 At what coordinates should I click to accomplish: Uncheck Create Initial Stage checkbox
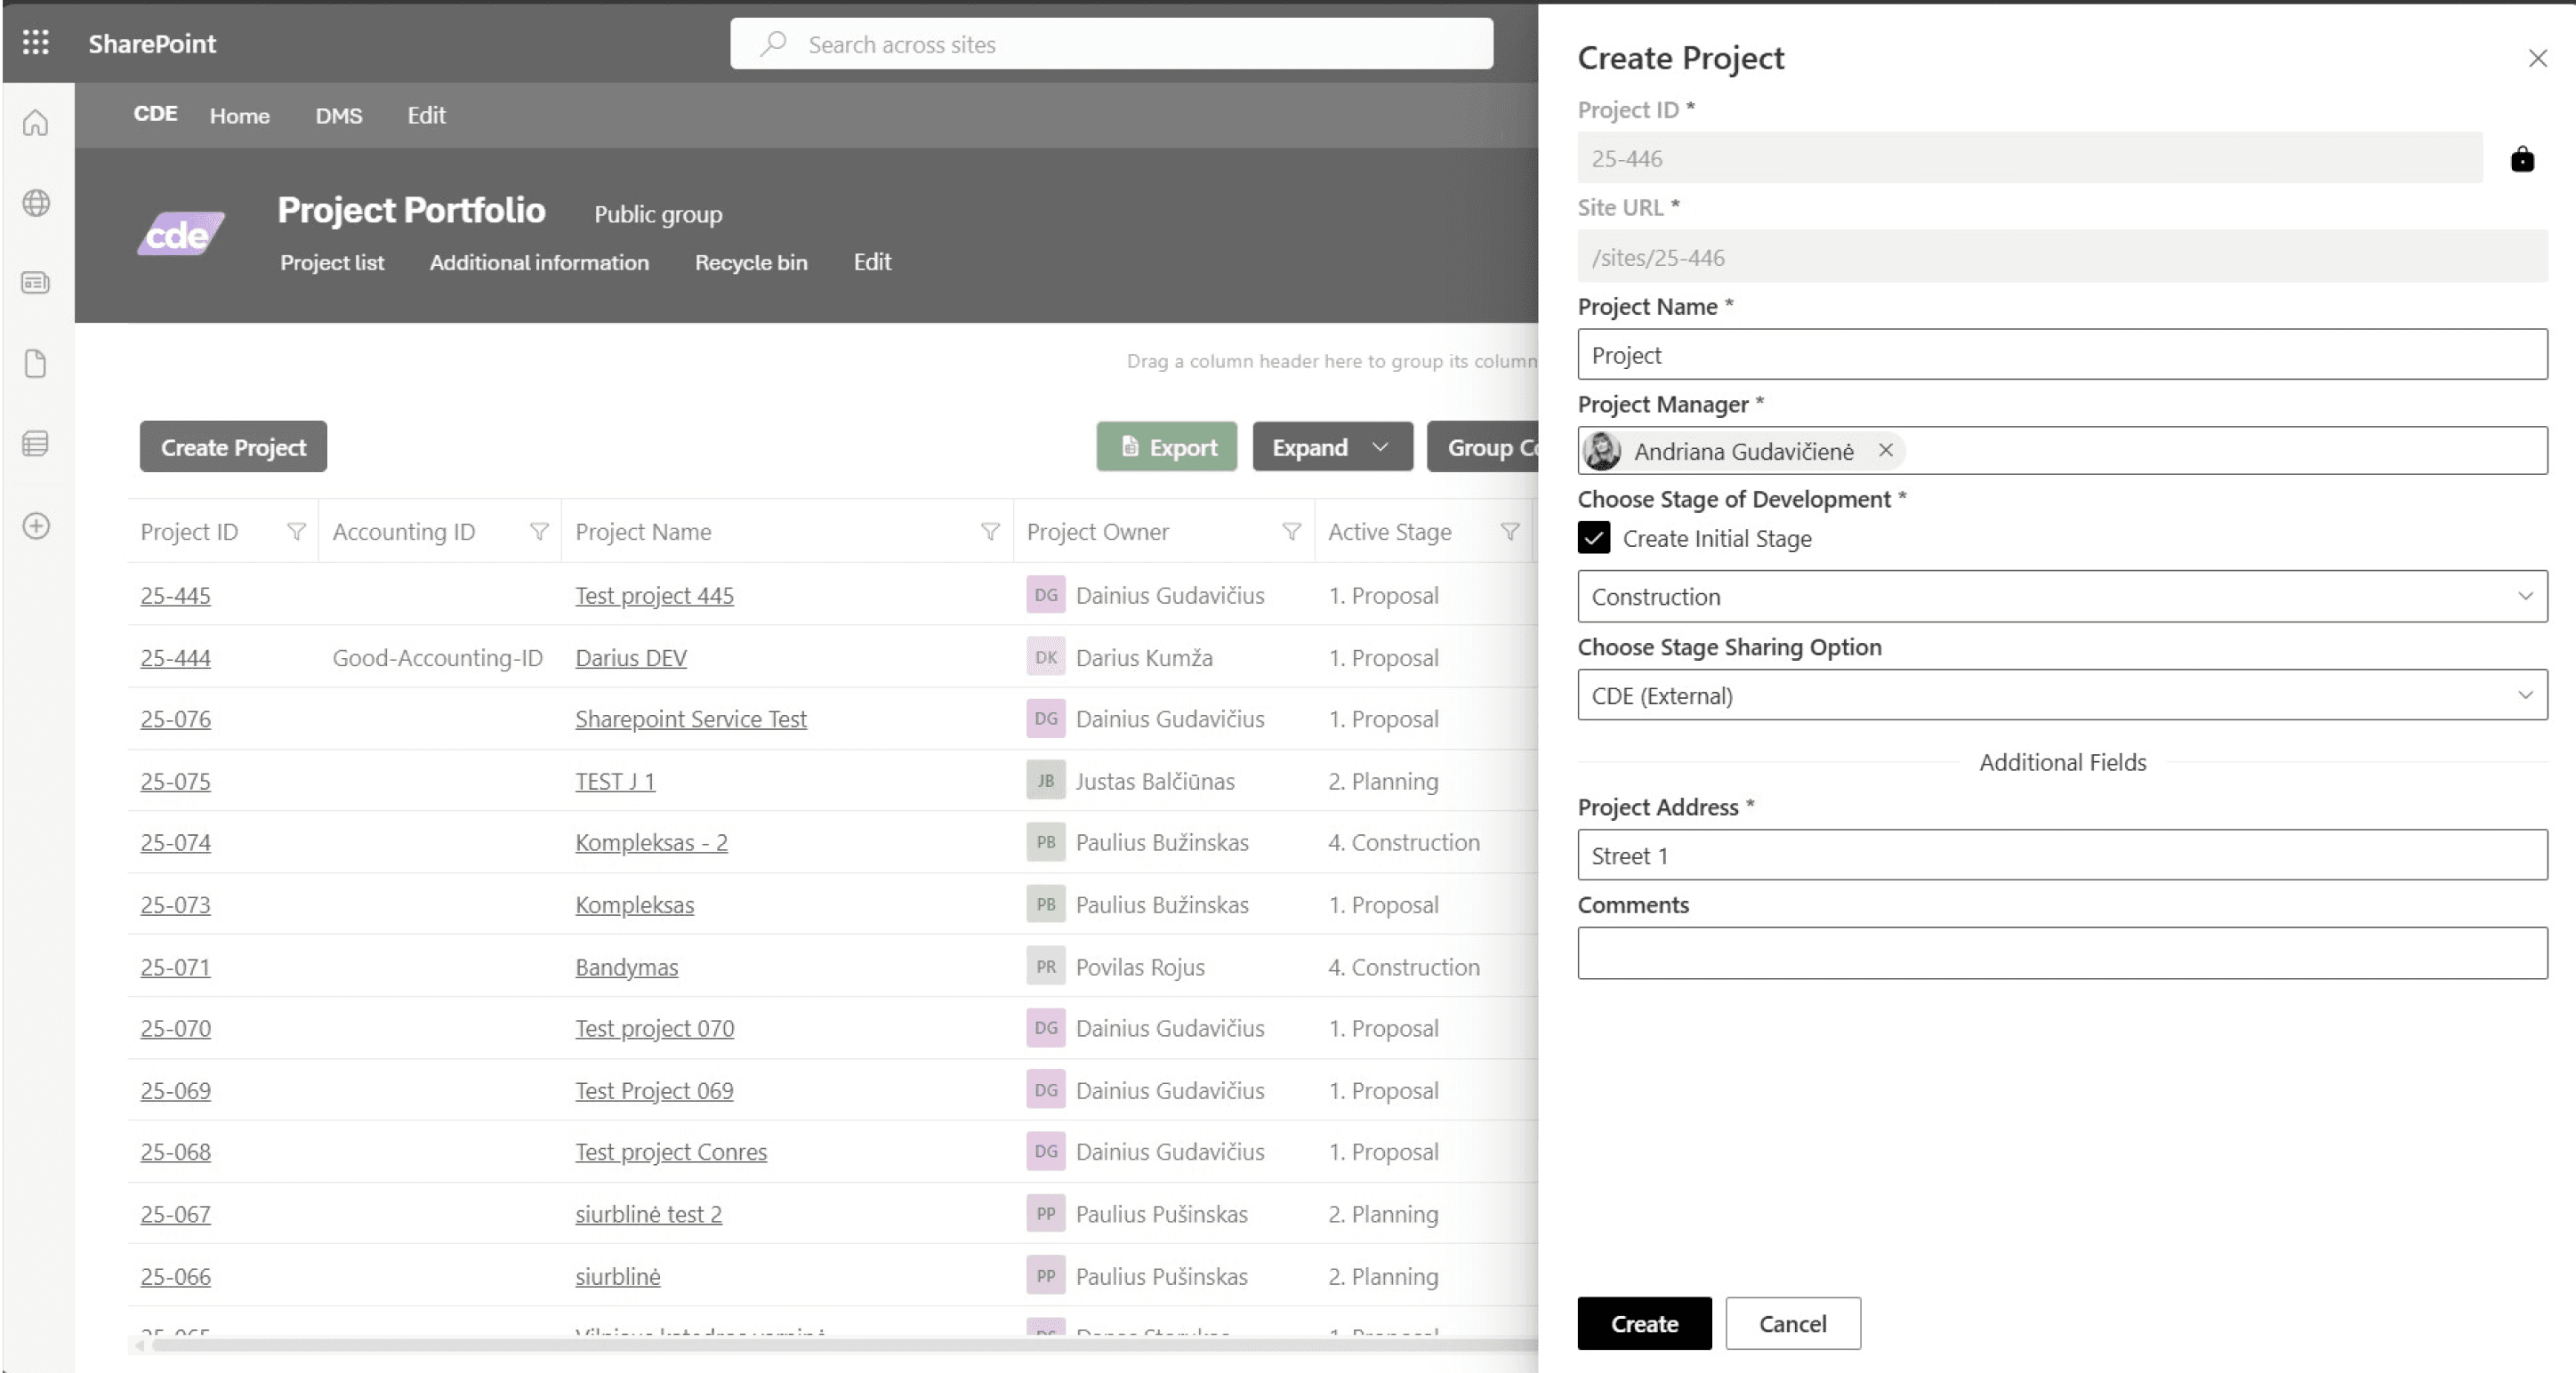point(1594,538)
